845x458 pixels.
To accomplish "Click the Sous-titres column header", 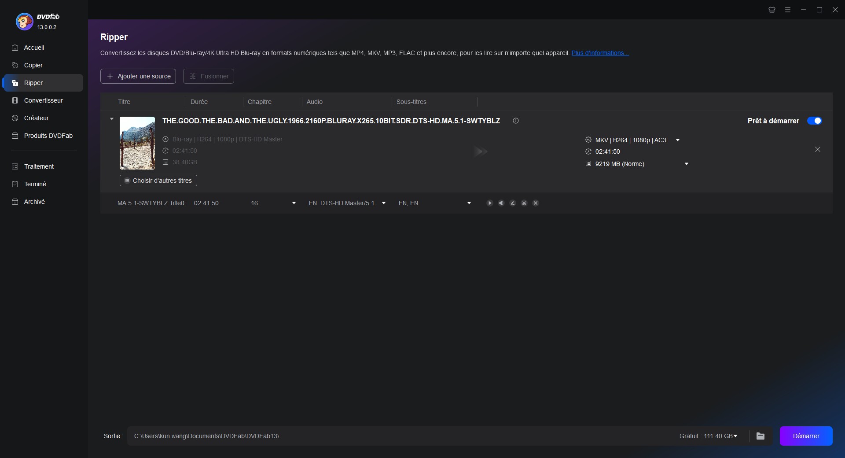I will (411, 102).
